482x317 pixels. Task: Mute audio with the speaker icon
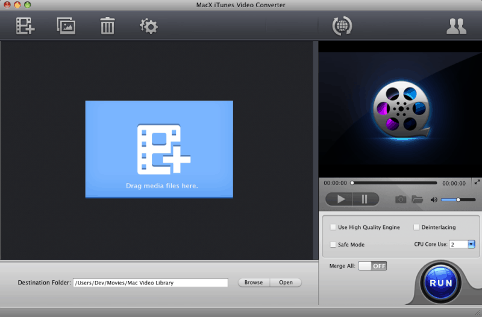(x=433, y=199)
